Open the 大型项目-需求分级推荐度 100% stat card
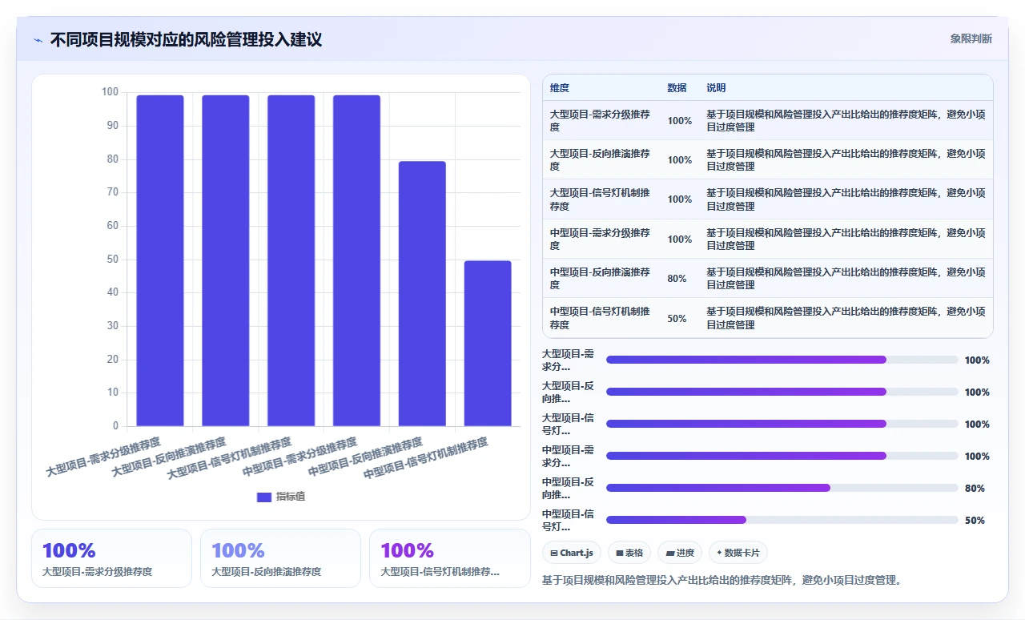 pos(111,558)
